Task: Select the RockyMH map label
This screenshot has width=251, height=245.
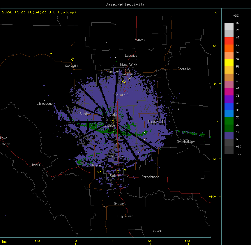Action: (71, 66)
